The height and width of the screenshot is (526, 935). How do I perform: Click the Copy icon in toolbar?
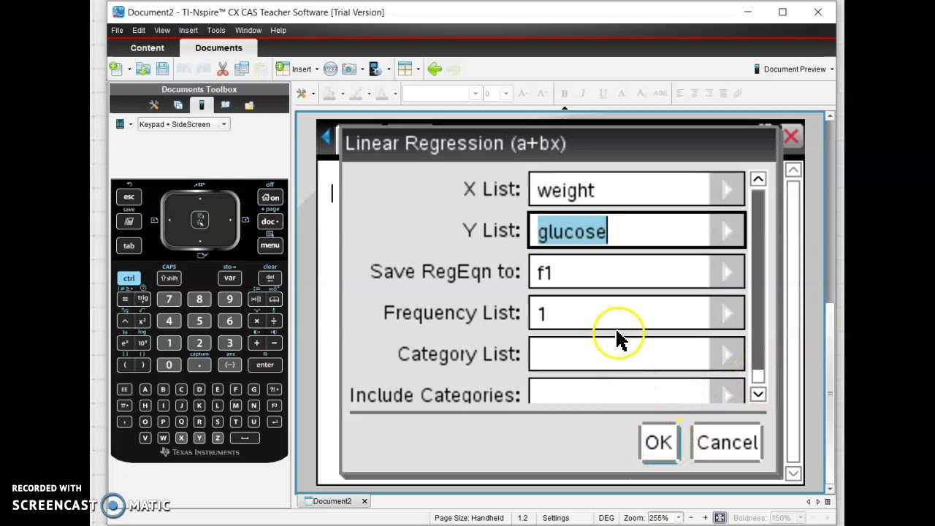tap(241, 69)
